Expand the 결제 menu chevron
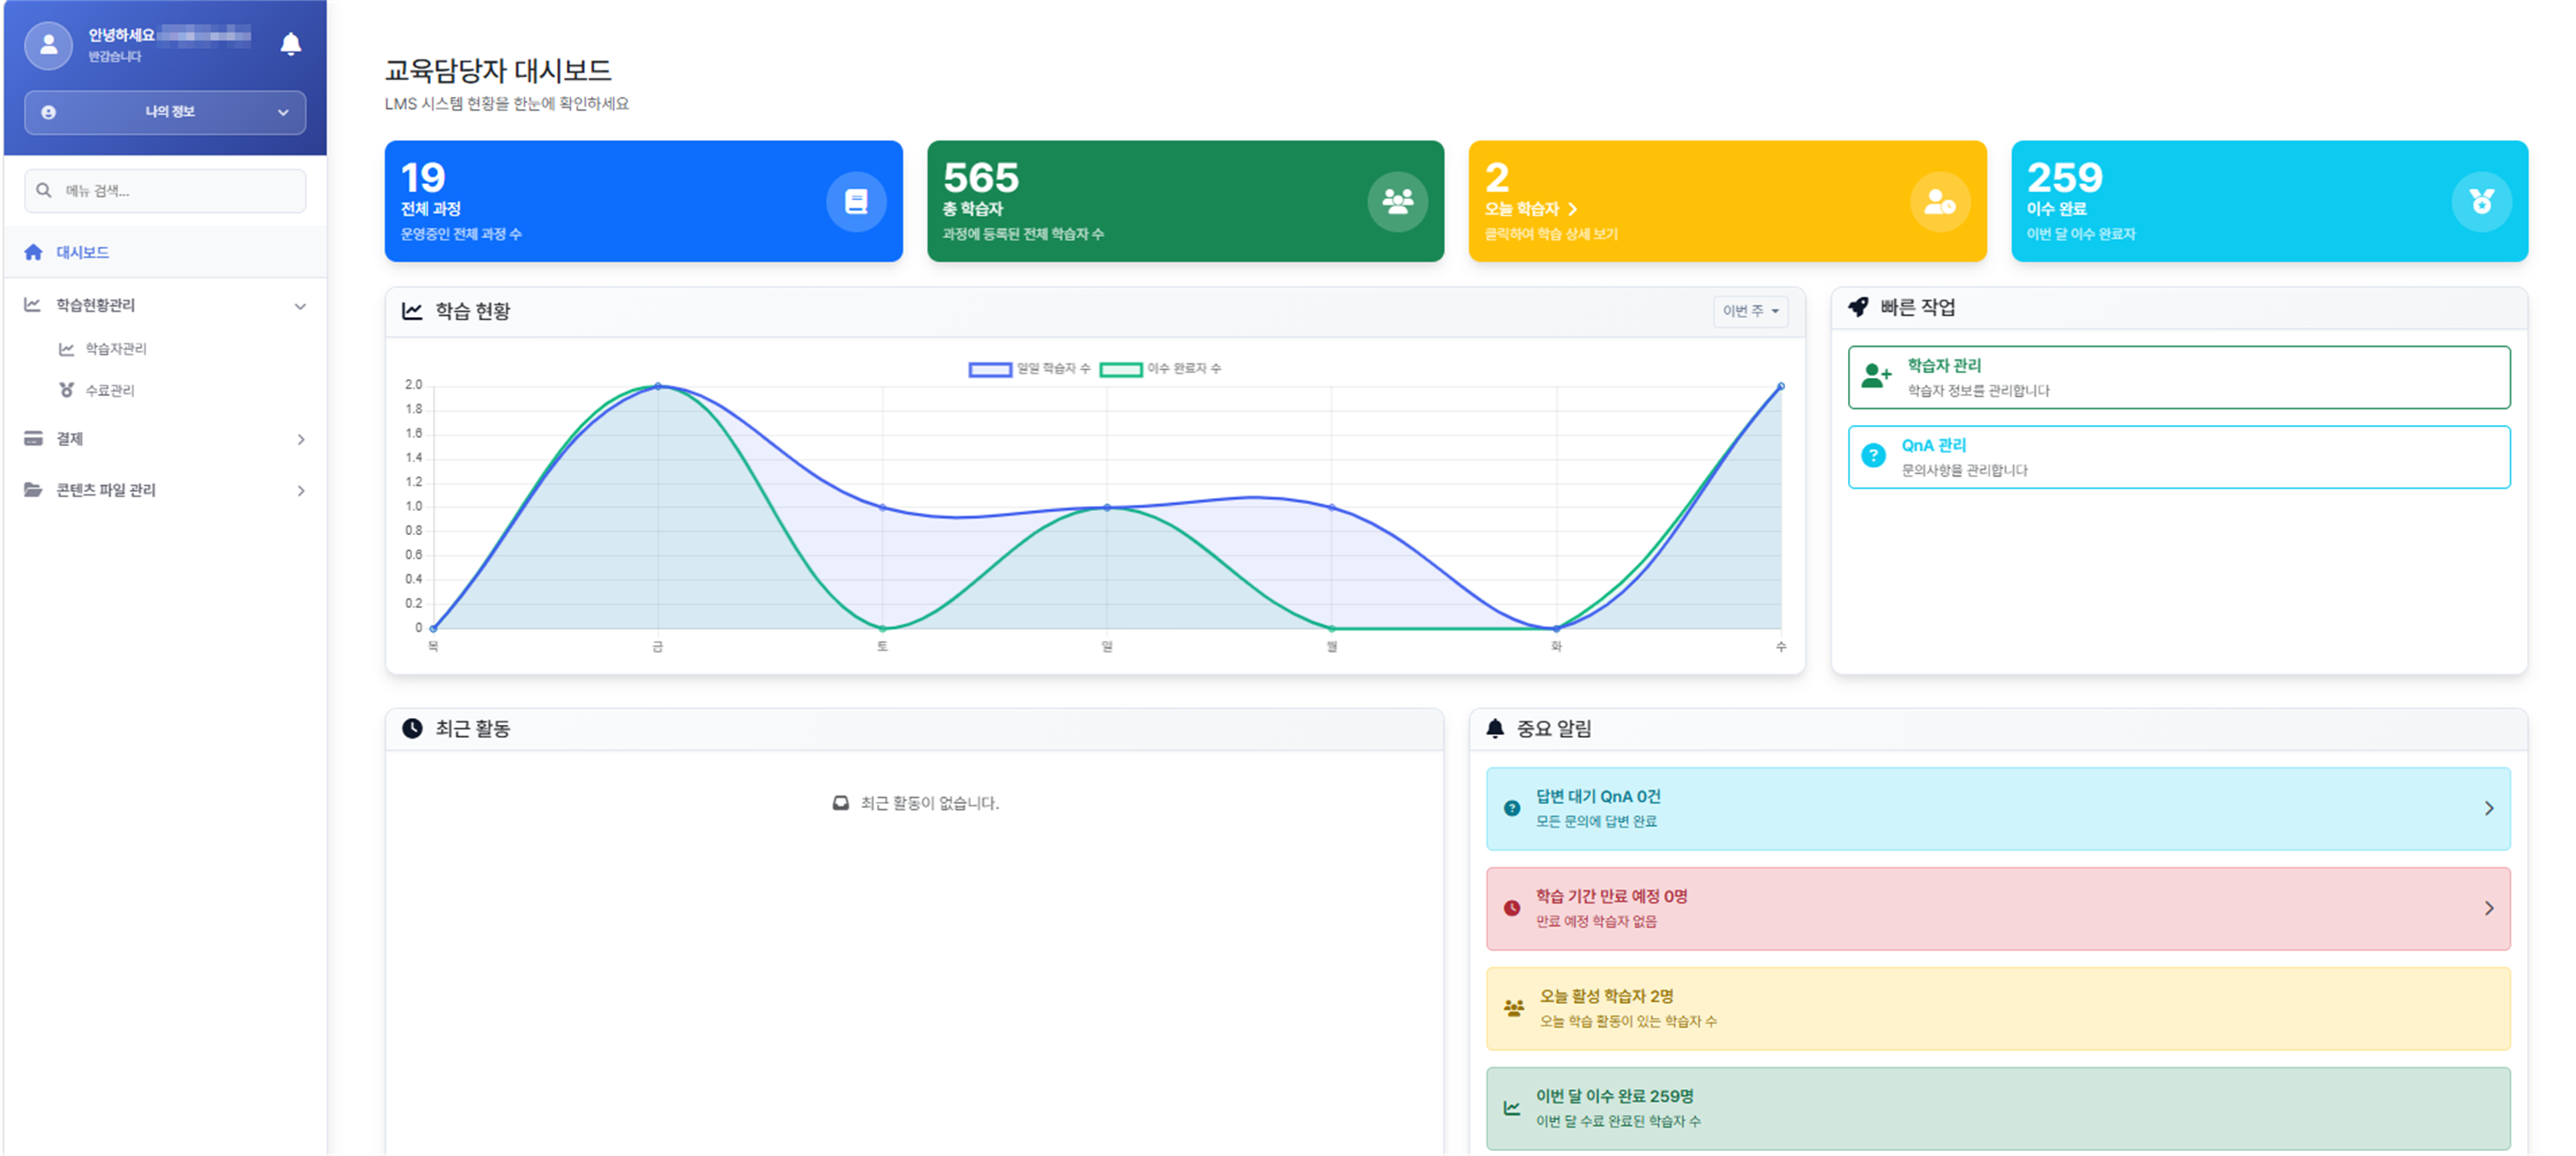Viewport: 2576px width, 1156px height. point(301,440)
